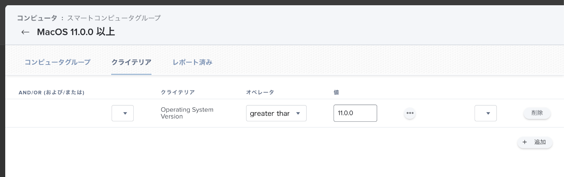Click the クライテリア column header
564x177 pixels.
(x=178, y=92)
